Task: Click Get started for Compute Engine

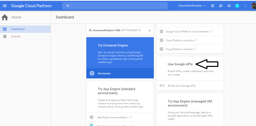Action: point(104,73)
